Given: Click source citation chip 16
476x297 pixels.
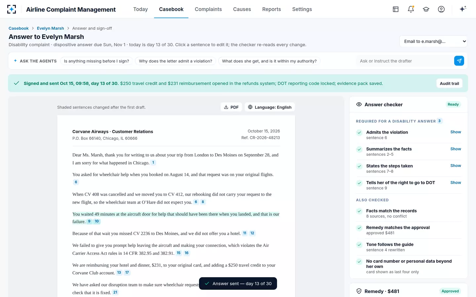Looking at the screenshot, I should 186,253.
